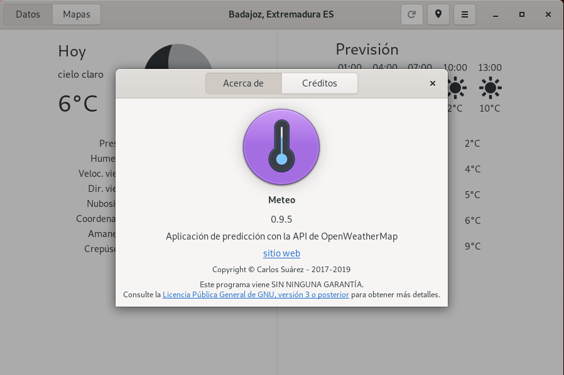Image resolution: width=564 pixels, height=375 pixels.
Task: Select the Acerca de tab
Action: pos(244,83)
